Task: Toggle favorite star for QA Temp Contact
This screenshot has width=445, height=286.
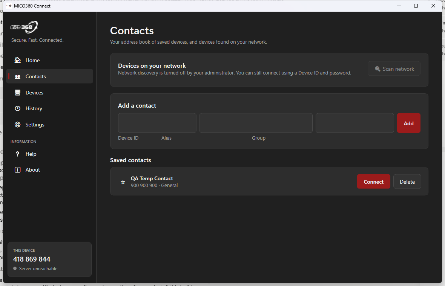Action: click(123, 182)
